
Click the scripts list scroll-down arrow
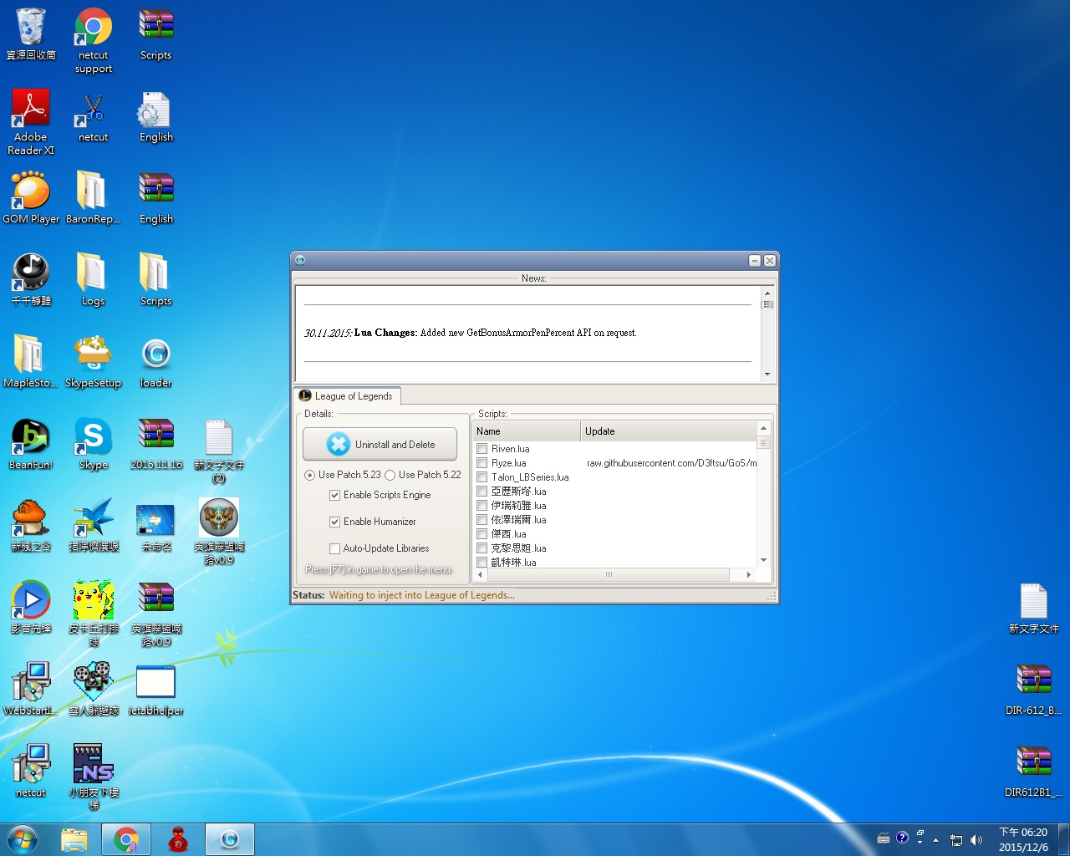tap(763, 560)
